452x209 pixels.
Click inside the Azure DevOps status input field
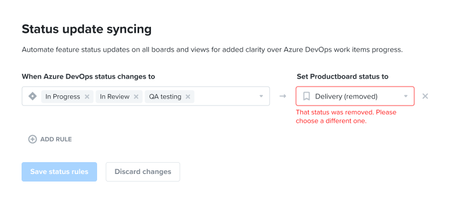click(x=146, y=96)
